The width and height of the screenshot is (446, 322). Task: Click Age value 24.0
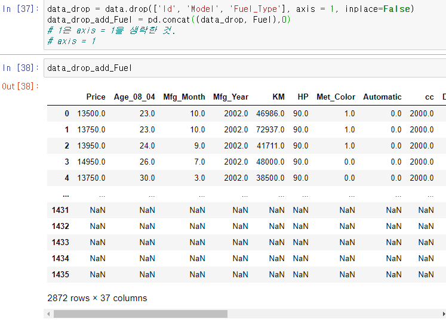pos(147,146)
